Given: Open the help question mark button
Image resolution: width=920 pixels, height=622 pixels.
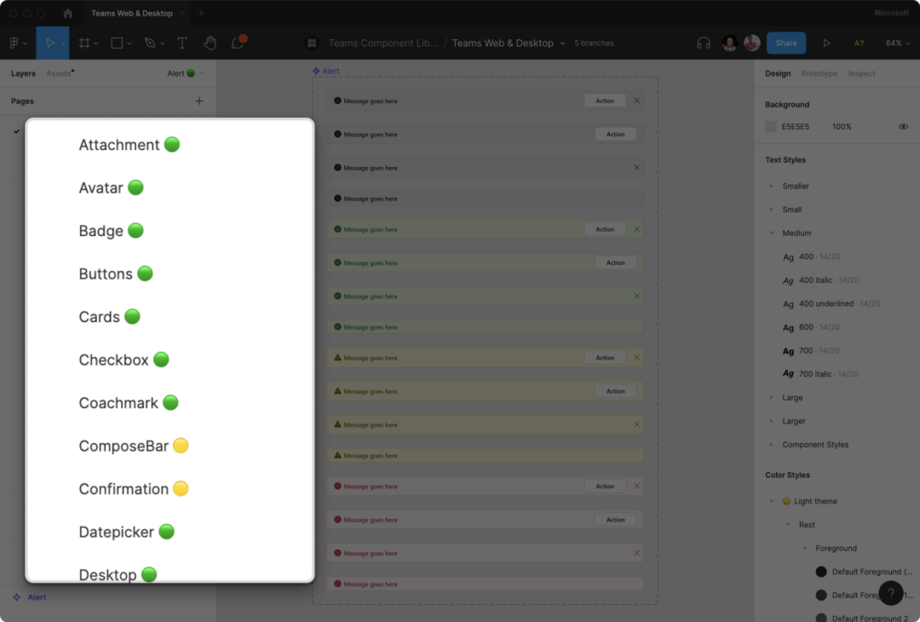Looking at the screenshot, I should [891, 593].
